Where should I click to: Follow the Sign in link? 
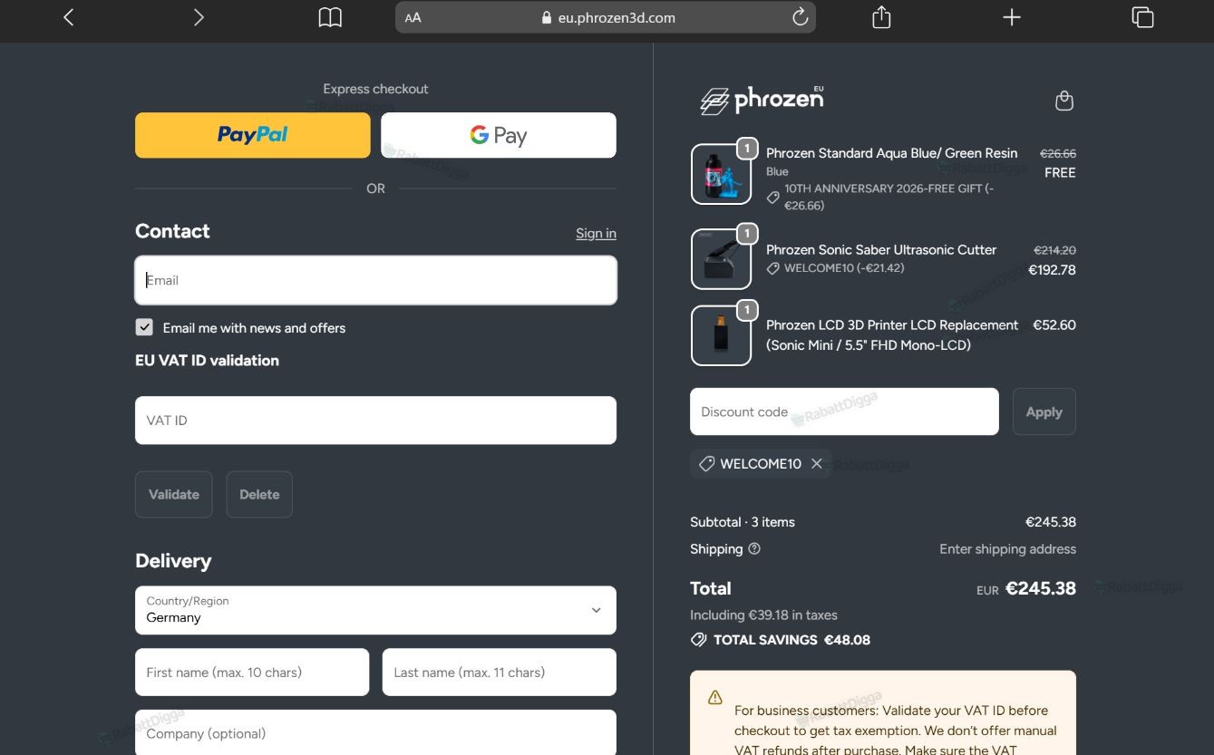click(596, 233)
